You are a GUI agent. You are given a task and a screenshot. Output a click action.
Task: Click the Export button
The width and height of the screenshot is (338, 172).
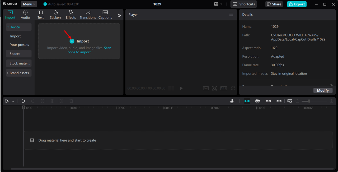click(x=297, y=4)
